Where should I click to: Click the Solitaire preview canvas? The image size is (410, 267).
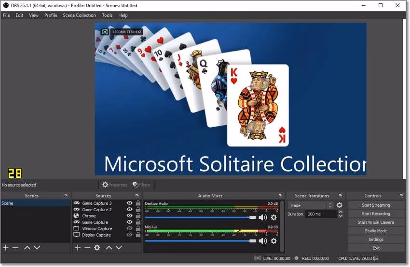coord(231,99)
